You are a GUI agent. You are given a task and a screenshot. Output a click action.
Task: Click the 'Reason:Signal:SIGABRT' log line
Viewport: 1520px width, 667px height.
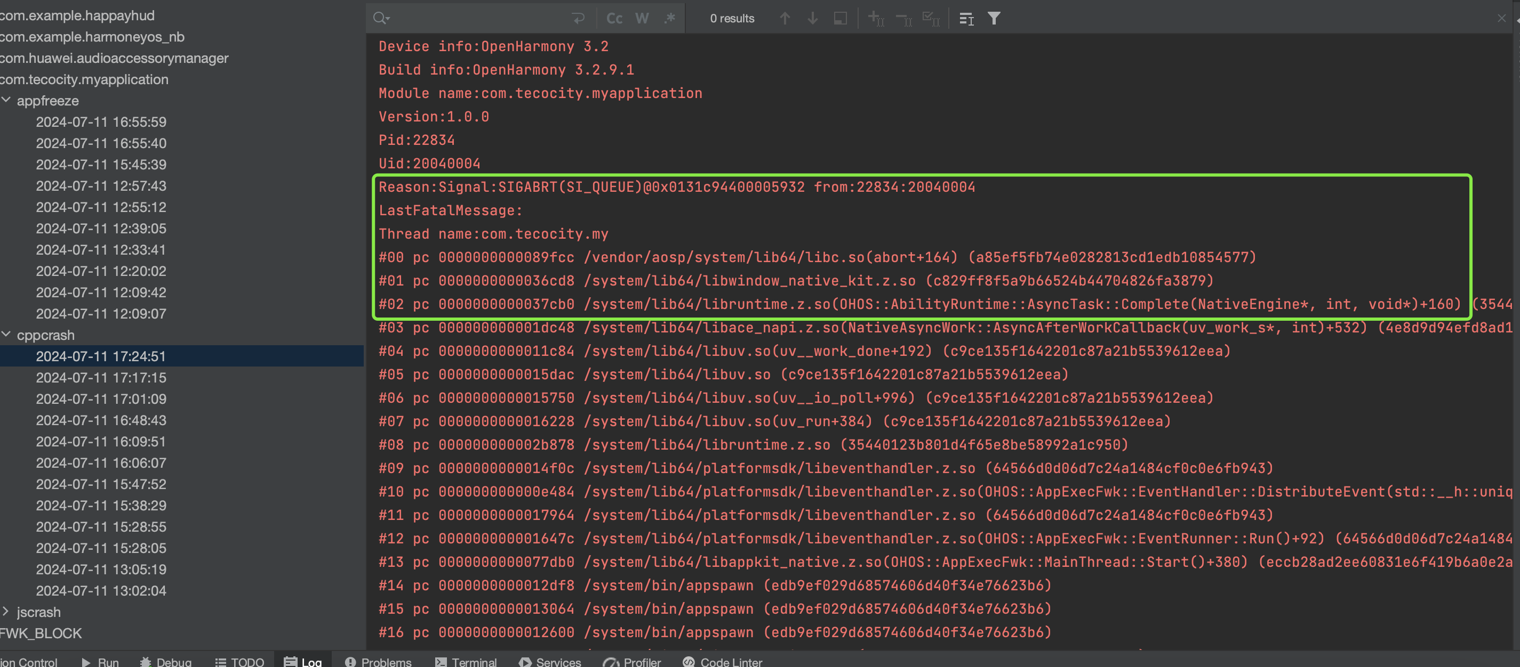677,187
